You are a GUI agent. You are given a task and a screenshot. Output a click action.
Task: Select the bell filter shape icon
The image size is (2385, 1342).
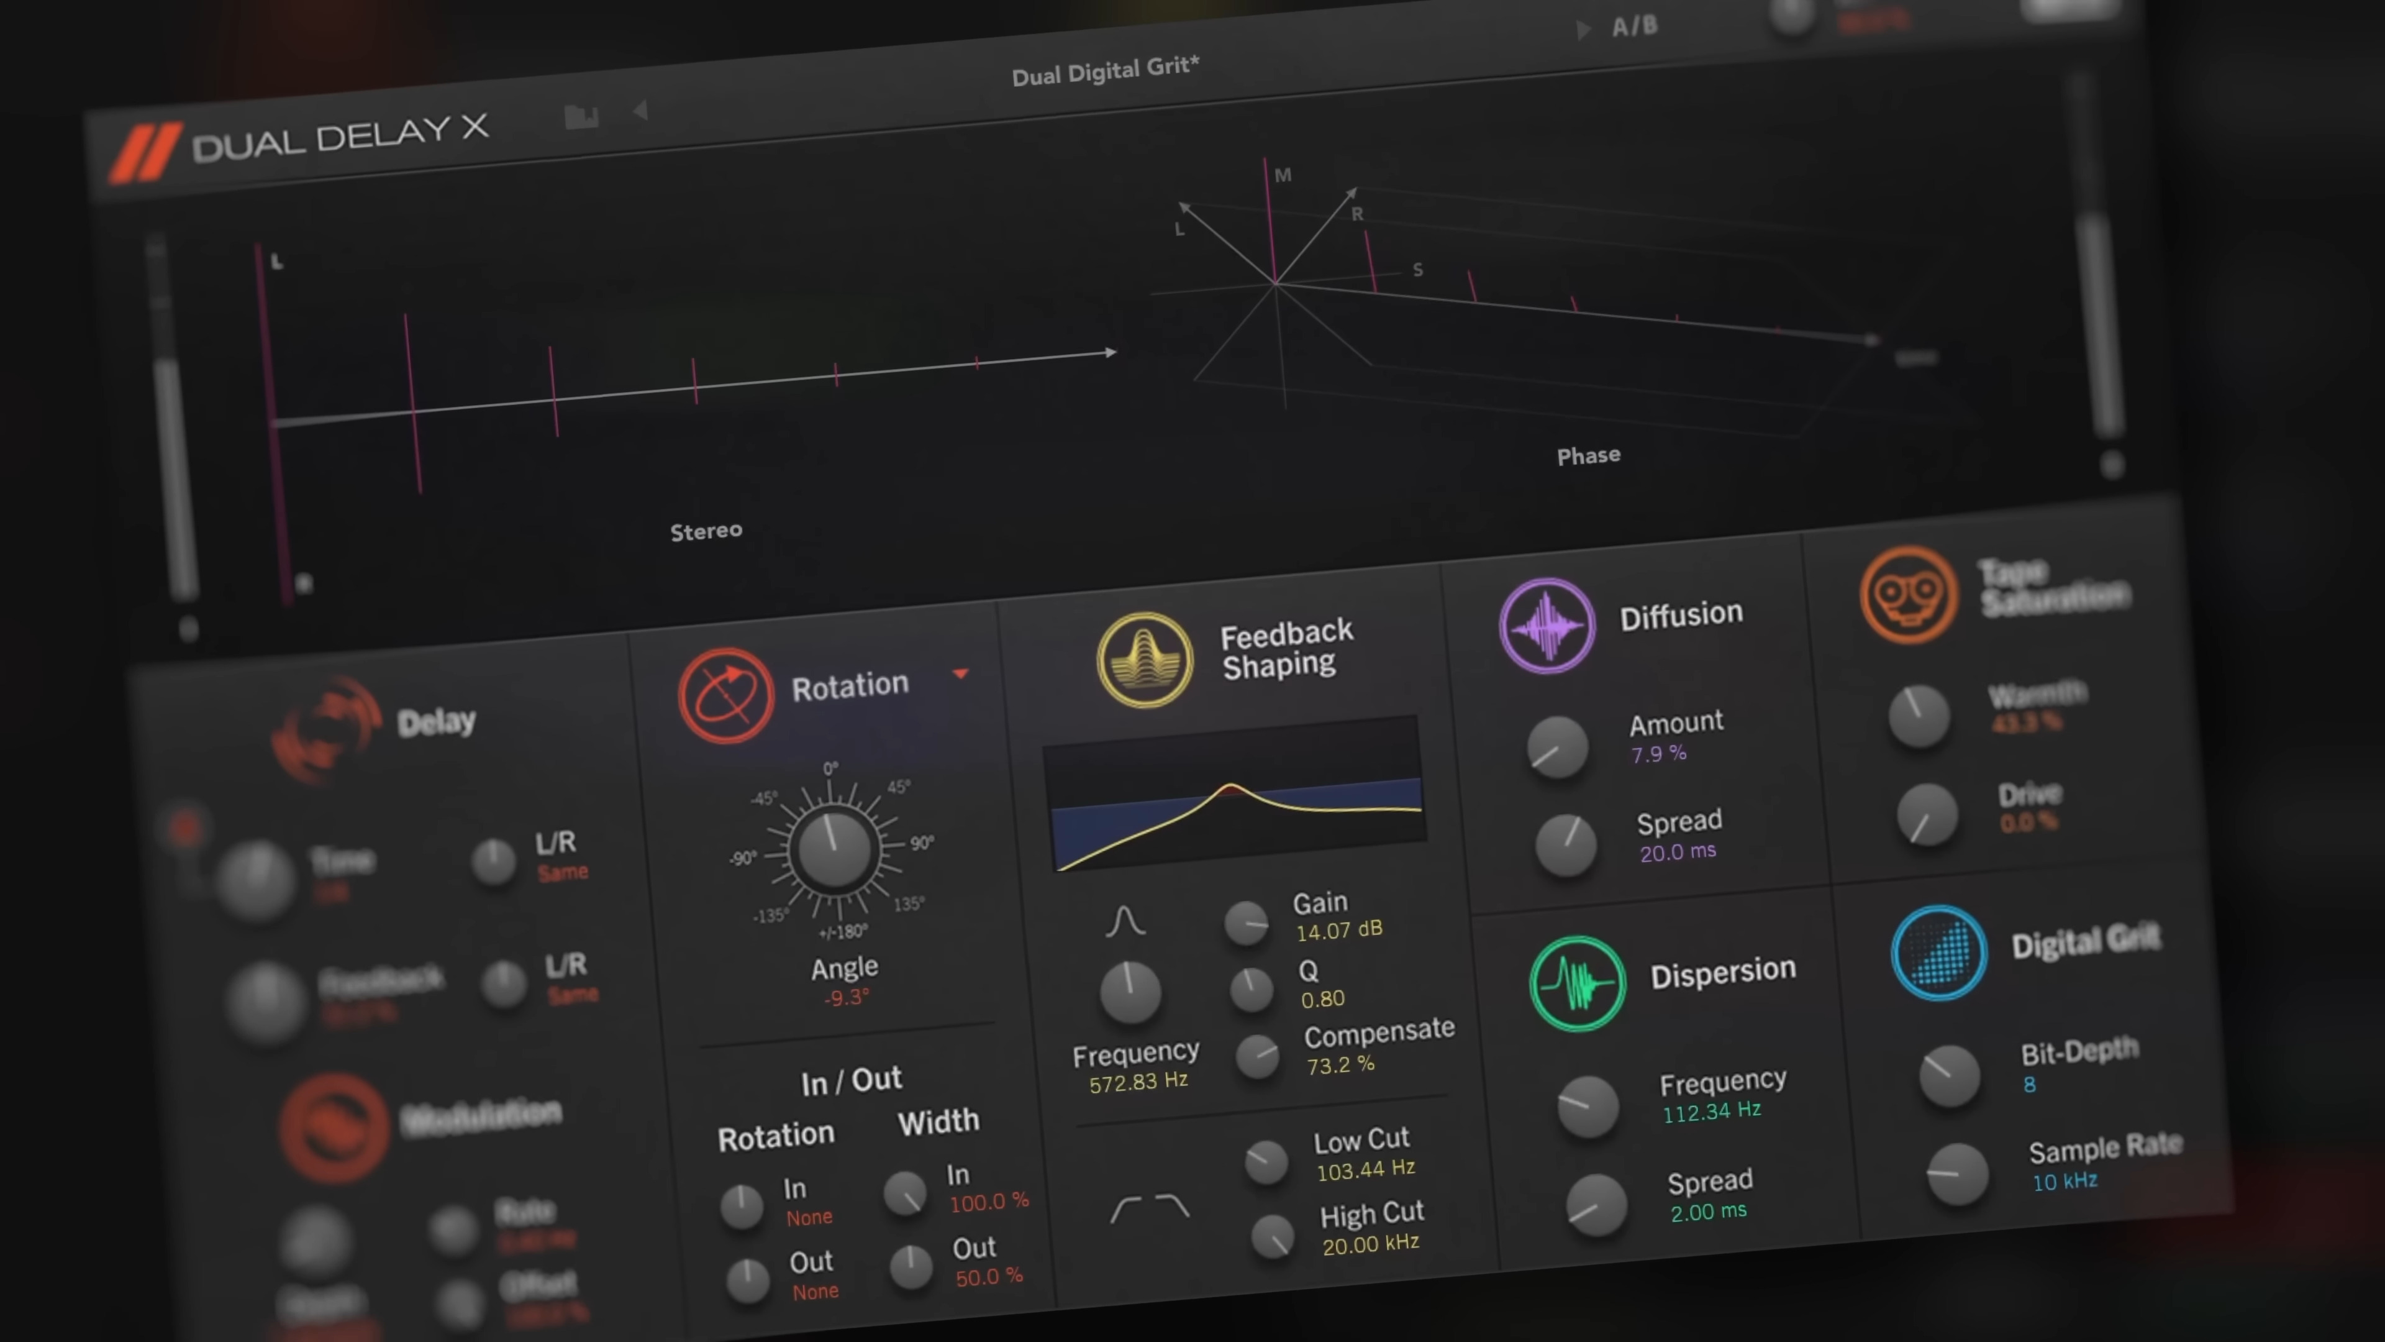coord(1125,921)
